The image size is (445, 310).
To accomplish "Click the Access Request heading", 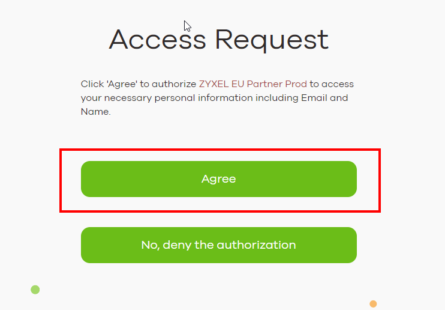I will 219,40.
